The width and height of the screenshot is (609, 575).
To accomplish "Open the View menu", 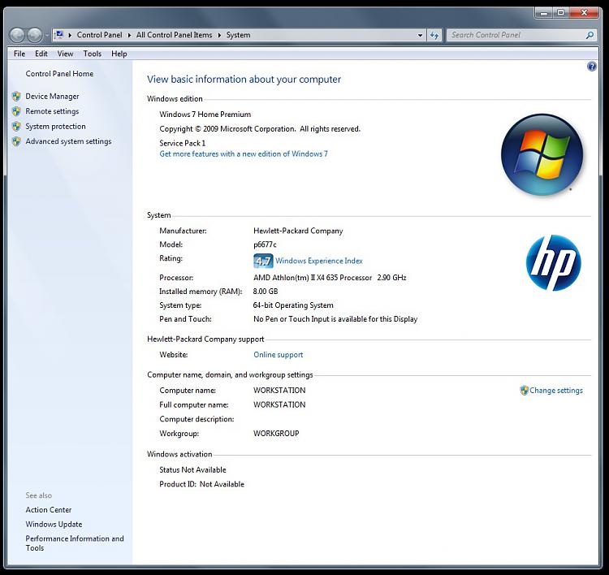I will click(x=65, y=54).
